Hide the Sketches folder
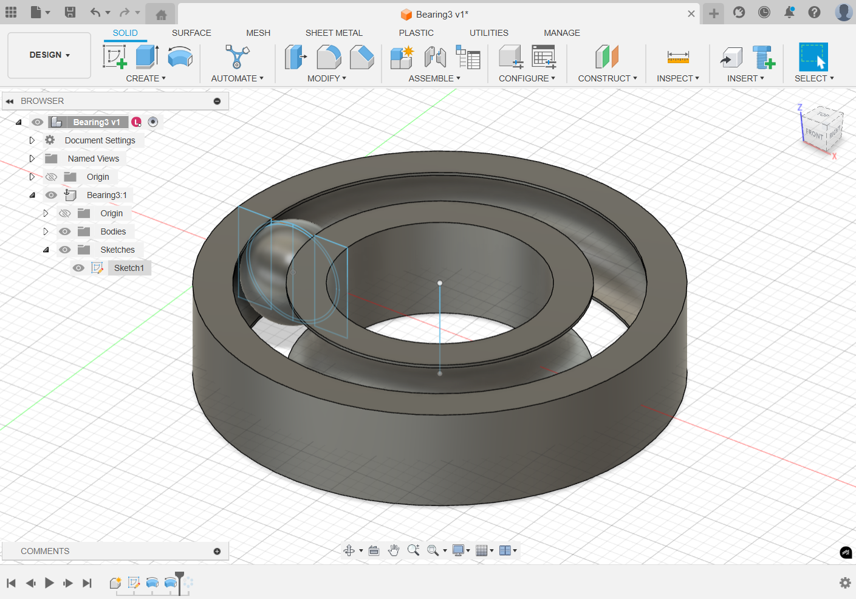The image size is (856, 599). [65, 250]
